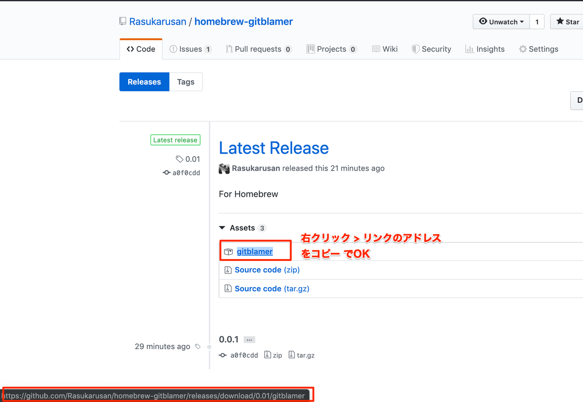Click Rasukarusan's avatar in the release header
This screenshot has width=583, height=402.
[x=224, y=168]
